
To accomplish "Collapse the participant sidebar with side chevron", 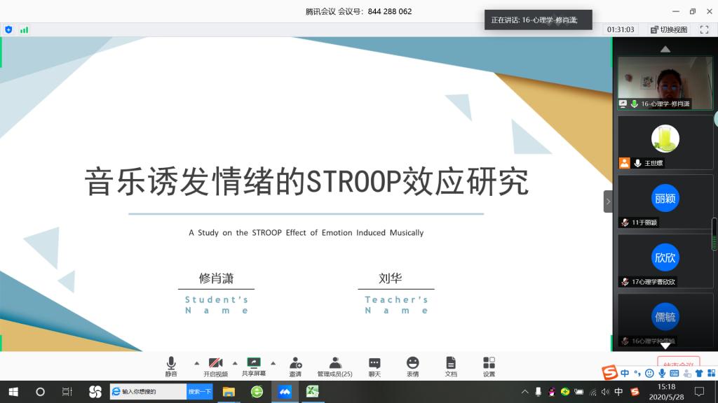I will pos(608,201).
